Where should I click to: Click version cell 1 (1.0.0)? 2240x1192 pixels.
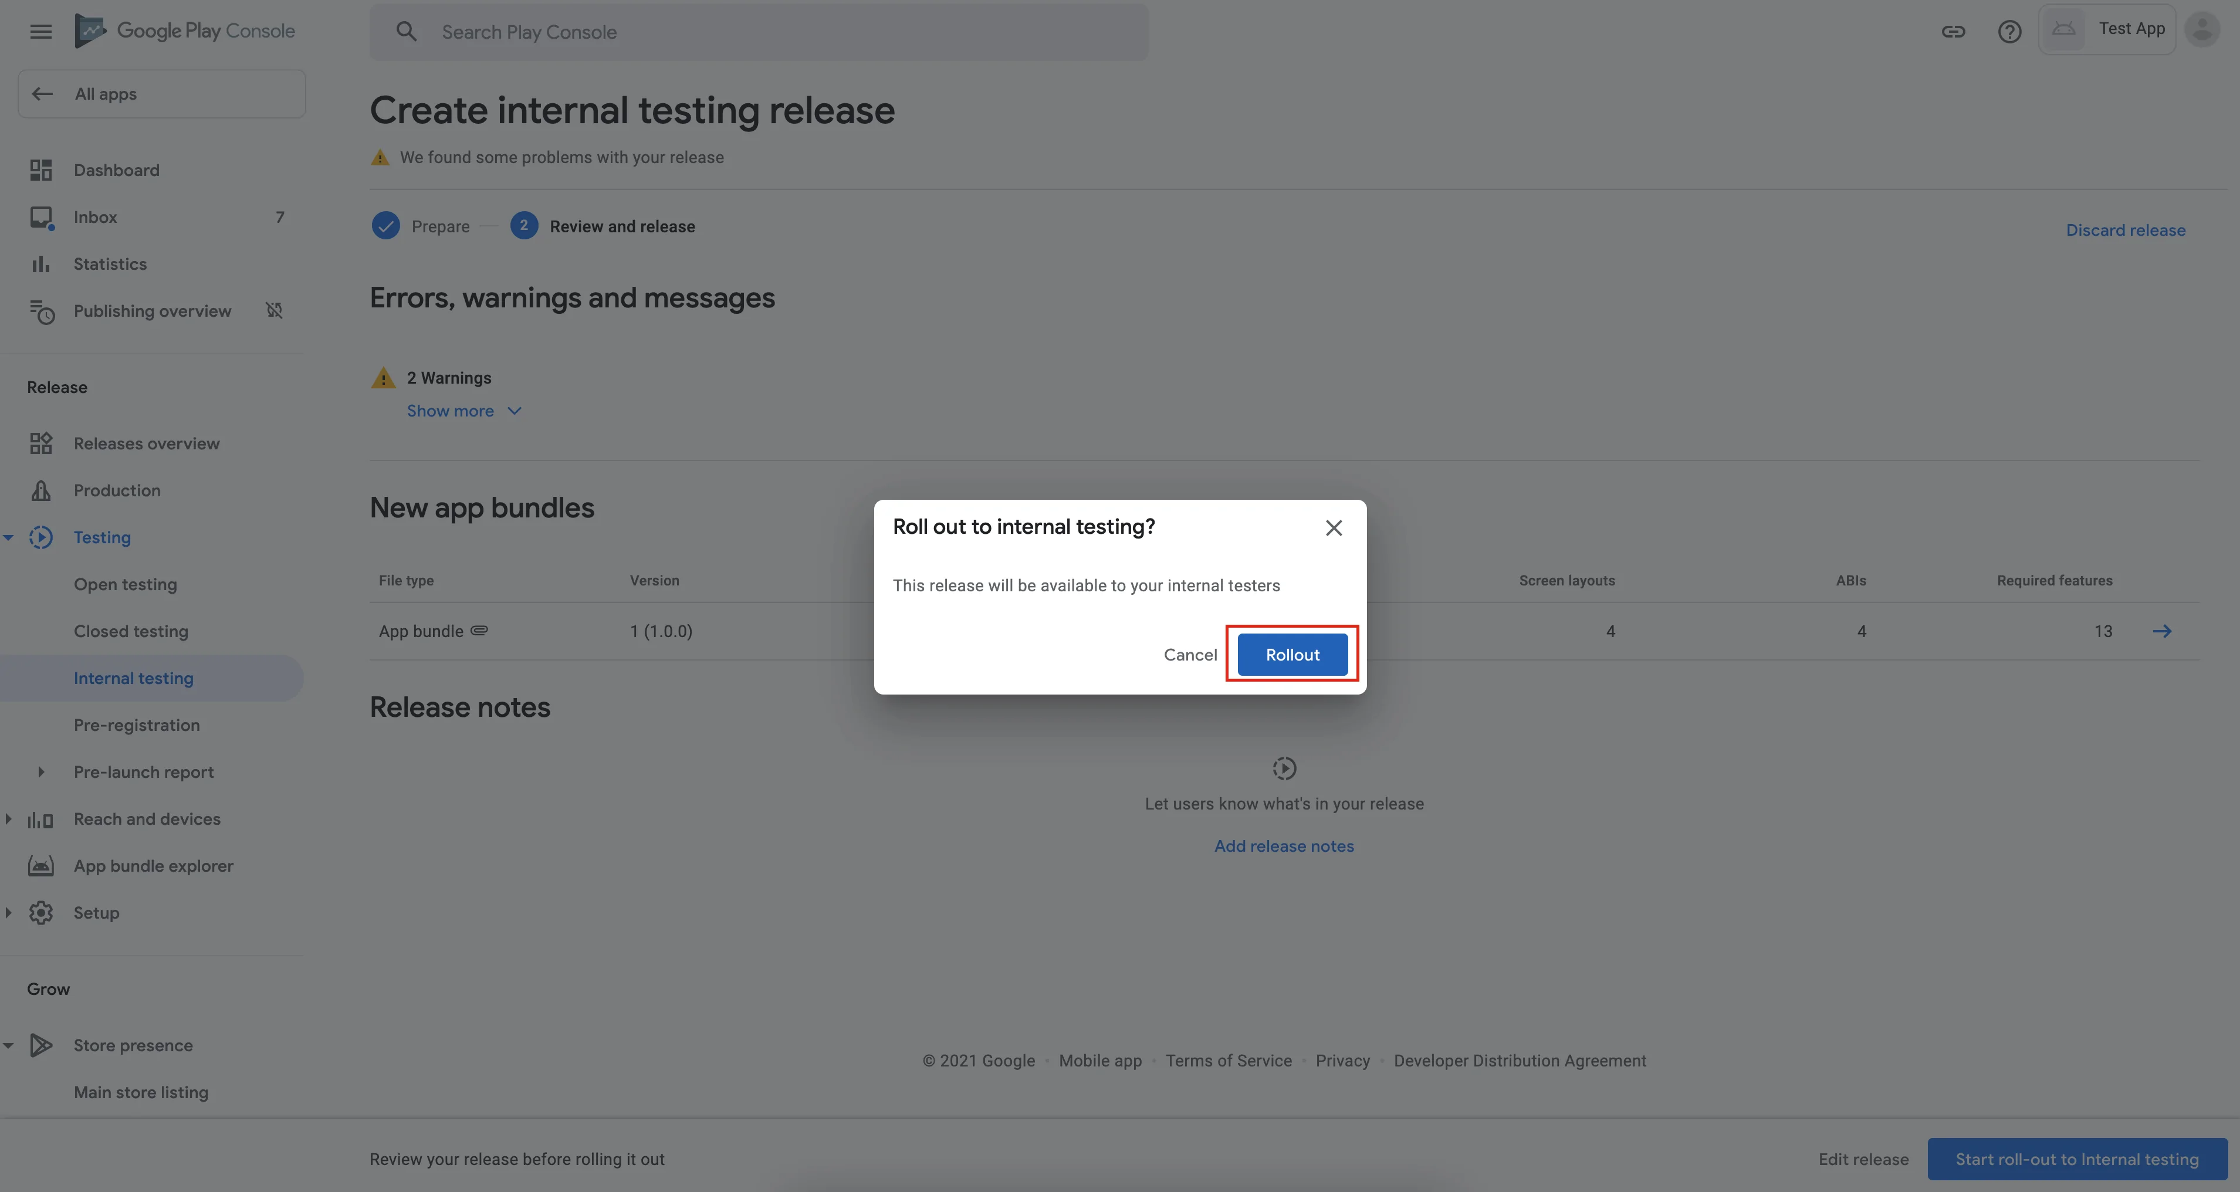pos(661,631)
